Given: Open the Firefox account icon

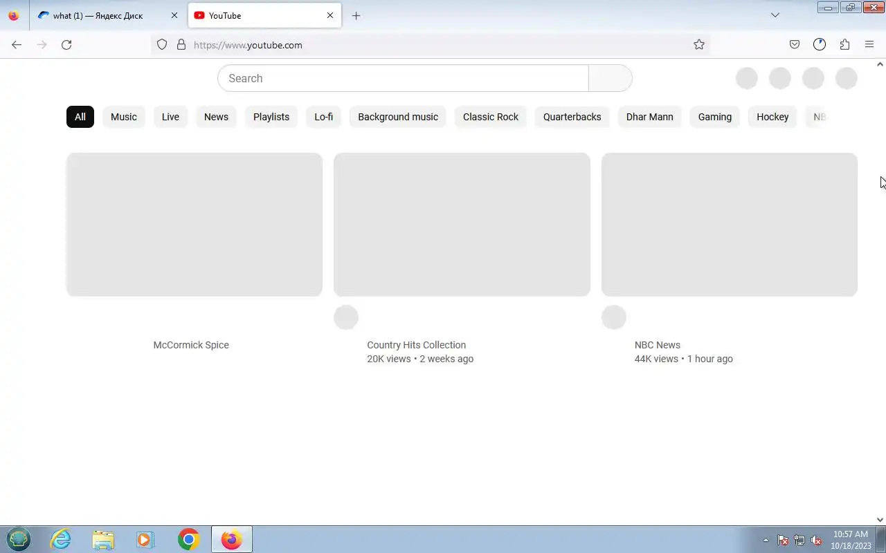Looking at the screenshot, I should 820,45.
